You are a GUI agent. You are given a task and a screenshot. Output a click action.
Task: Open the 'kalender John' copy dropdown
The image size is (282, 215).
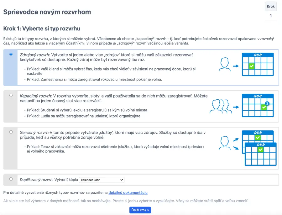[x=102, y=180]
